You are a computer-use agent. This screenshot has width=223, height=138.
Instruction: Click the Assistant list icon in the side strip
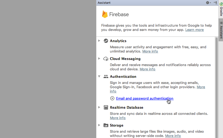(x=221, y=23)
